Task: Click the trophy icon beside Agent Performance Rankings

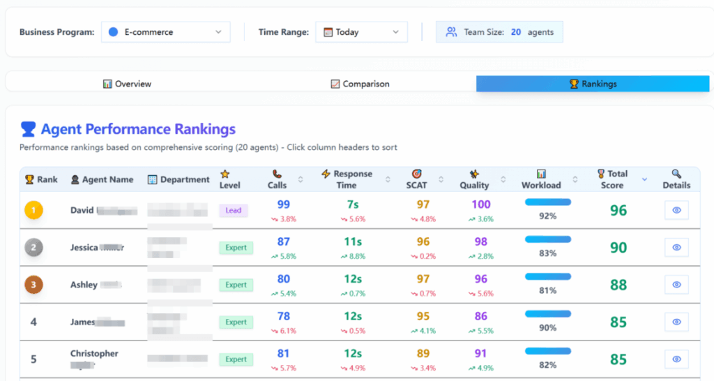Action: pos(28,129)
